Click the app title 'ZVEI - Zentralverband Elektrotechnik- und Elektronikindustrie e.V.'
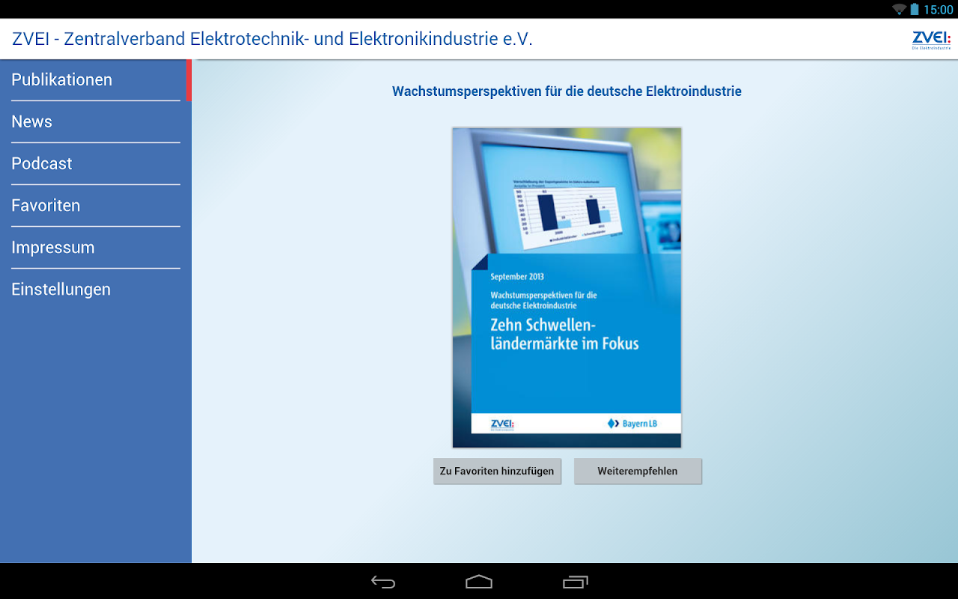Image resolution: width=958 pixels, height=599 pixels. [272, 39]
